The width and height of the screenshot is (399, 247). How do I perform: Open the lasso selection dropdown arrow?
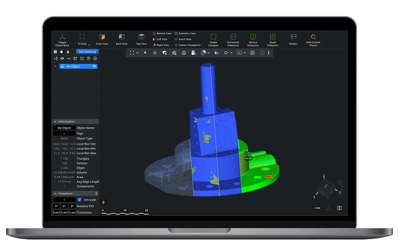click(x=231, y=53)
